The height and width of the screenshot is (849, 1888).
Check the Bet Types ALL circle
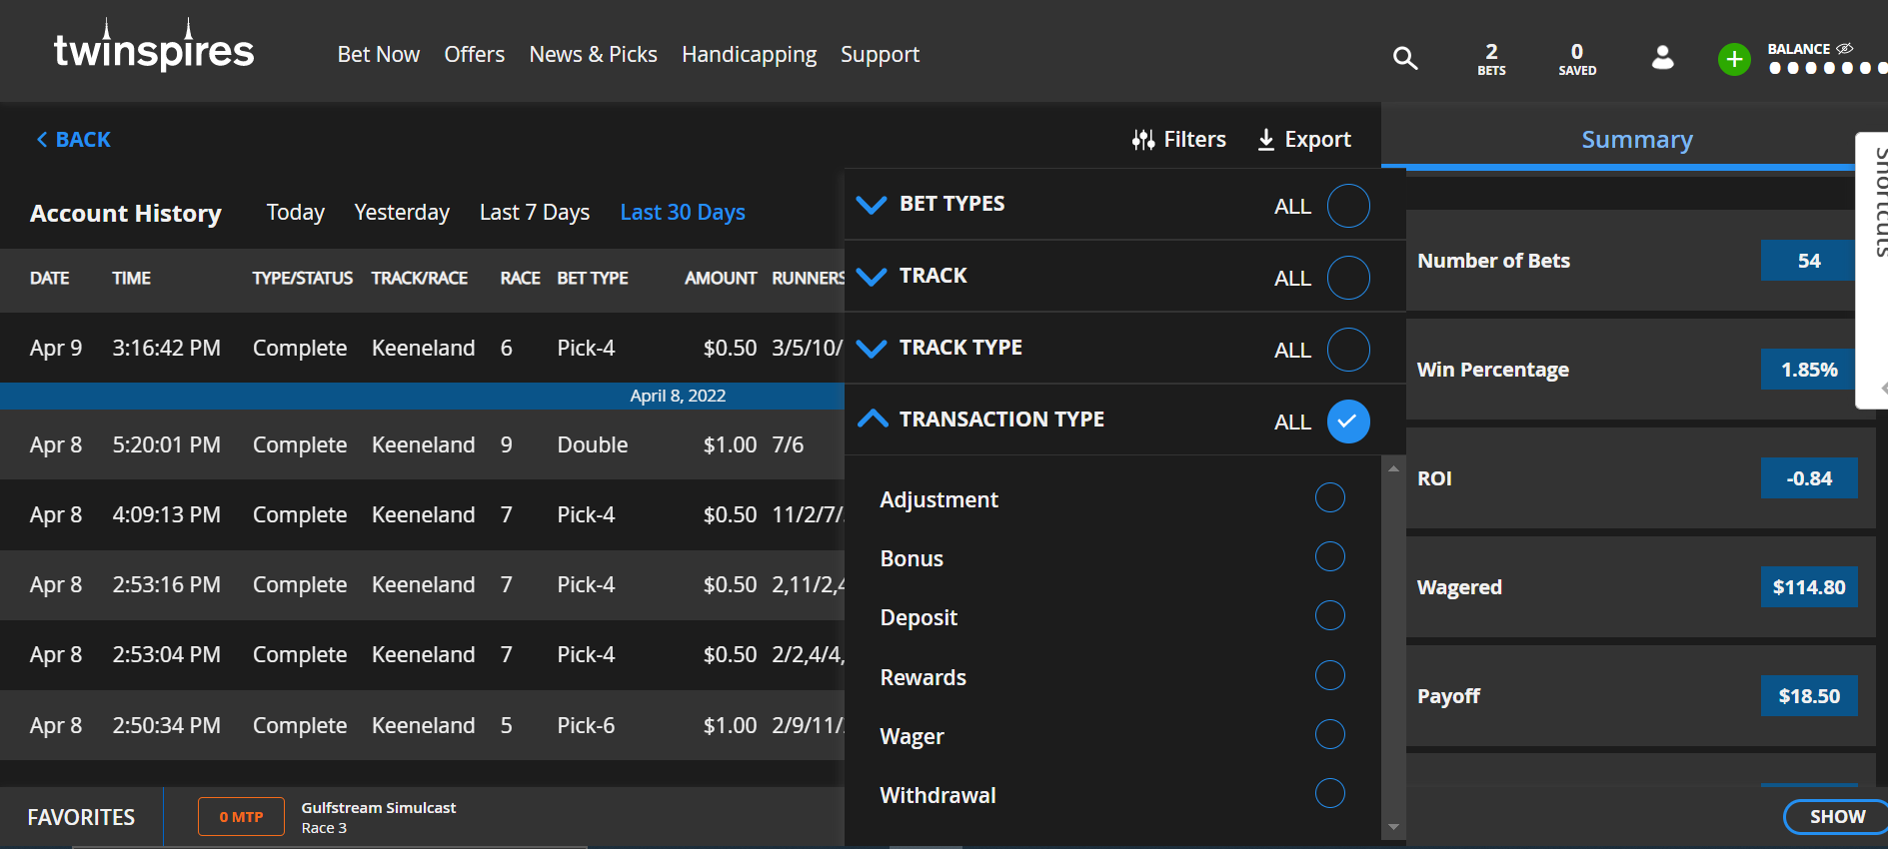click(x=1348, y=206)
